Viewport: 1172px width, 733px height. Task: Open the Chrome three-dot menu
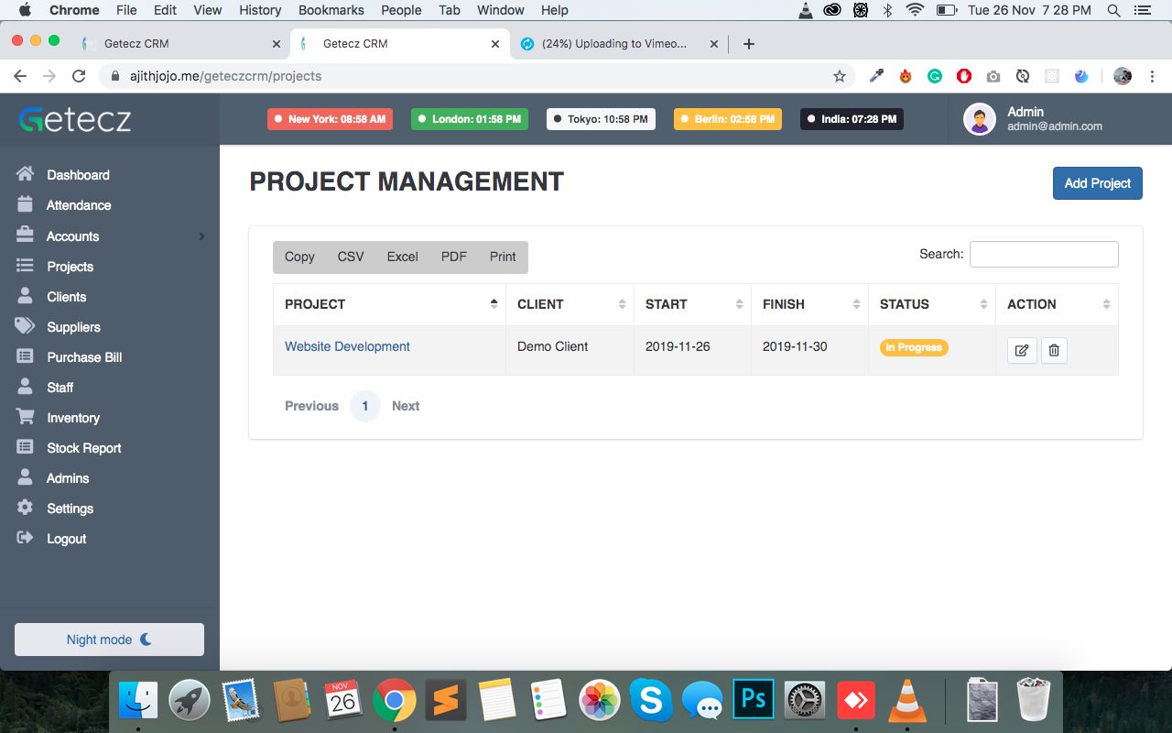coord(1153,76)
